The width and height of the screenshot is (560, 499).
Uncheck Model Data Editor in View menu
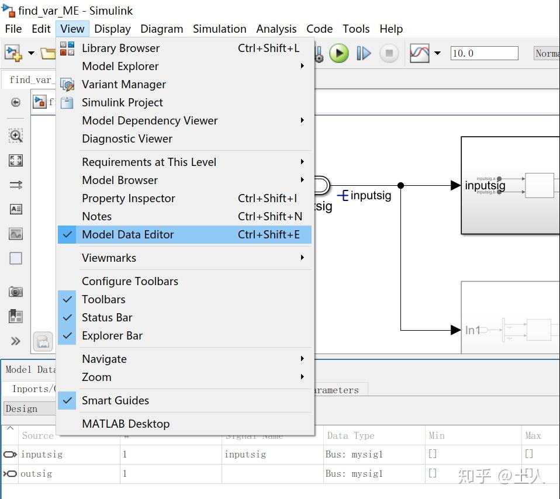click(185, 234)
